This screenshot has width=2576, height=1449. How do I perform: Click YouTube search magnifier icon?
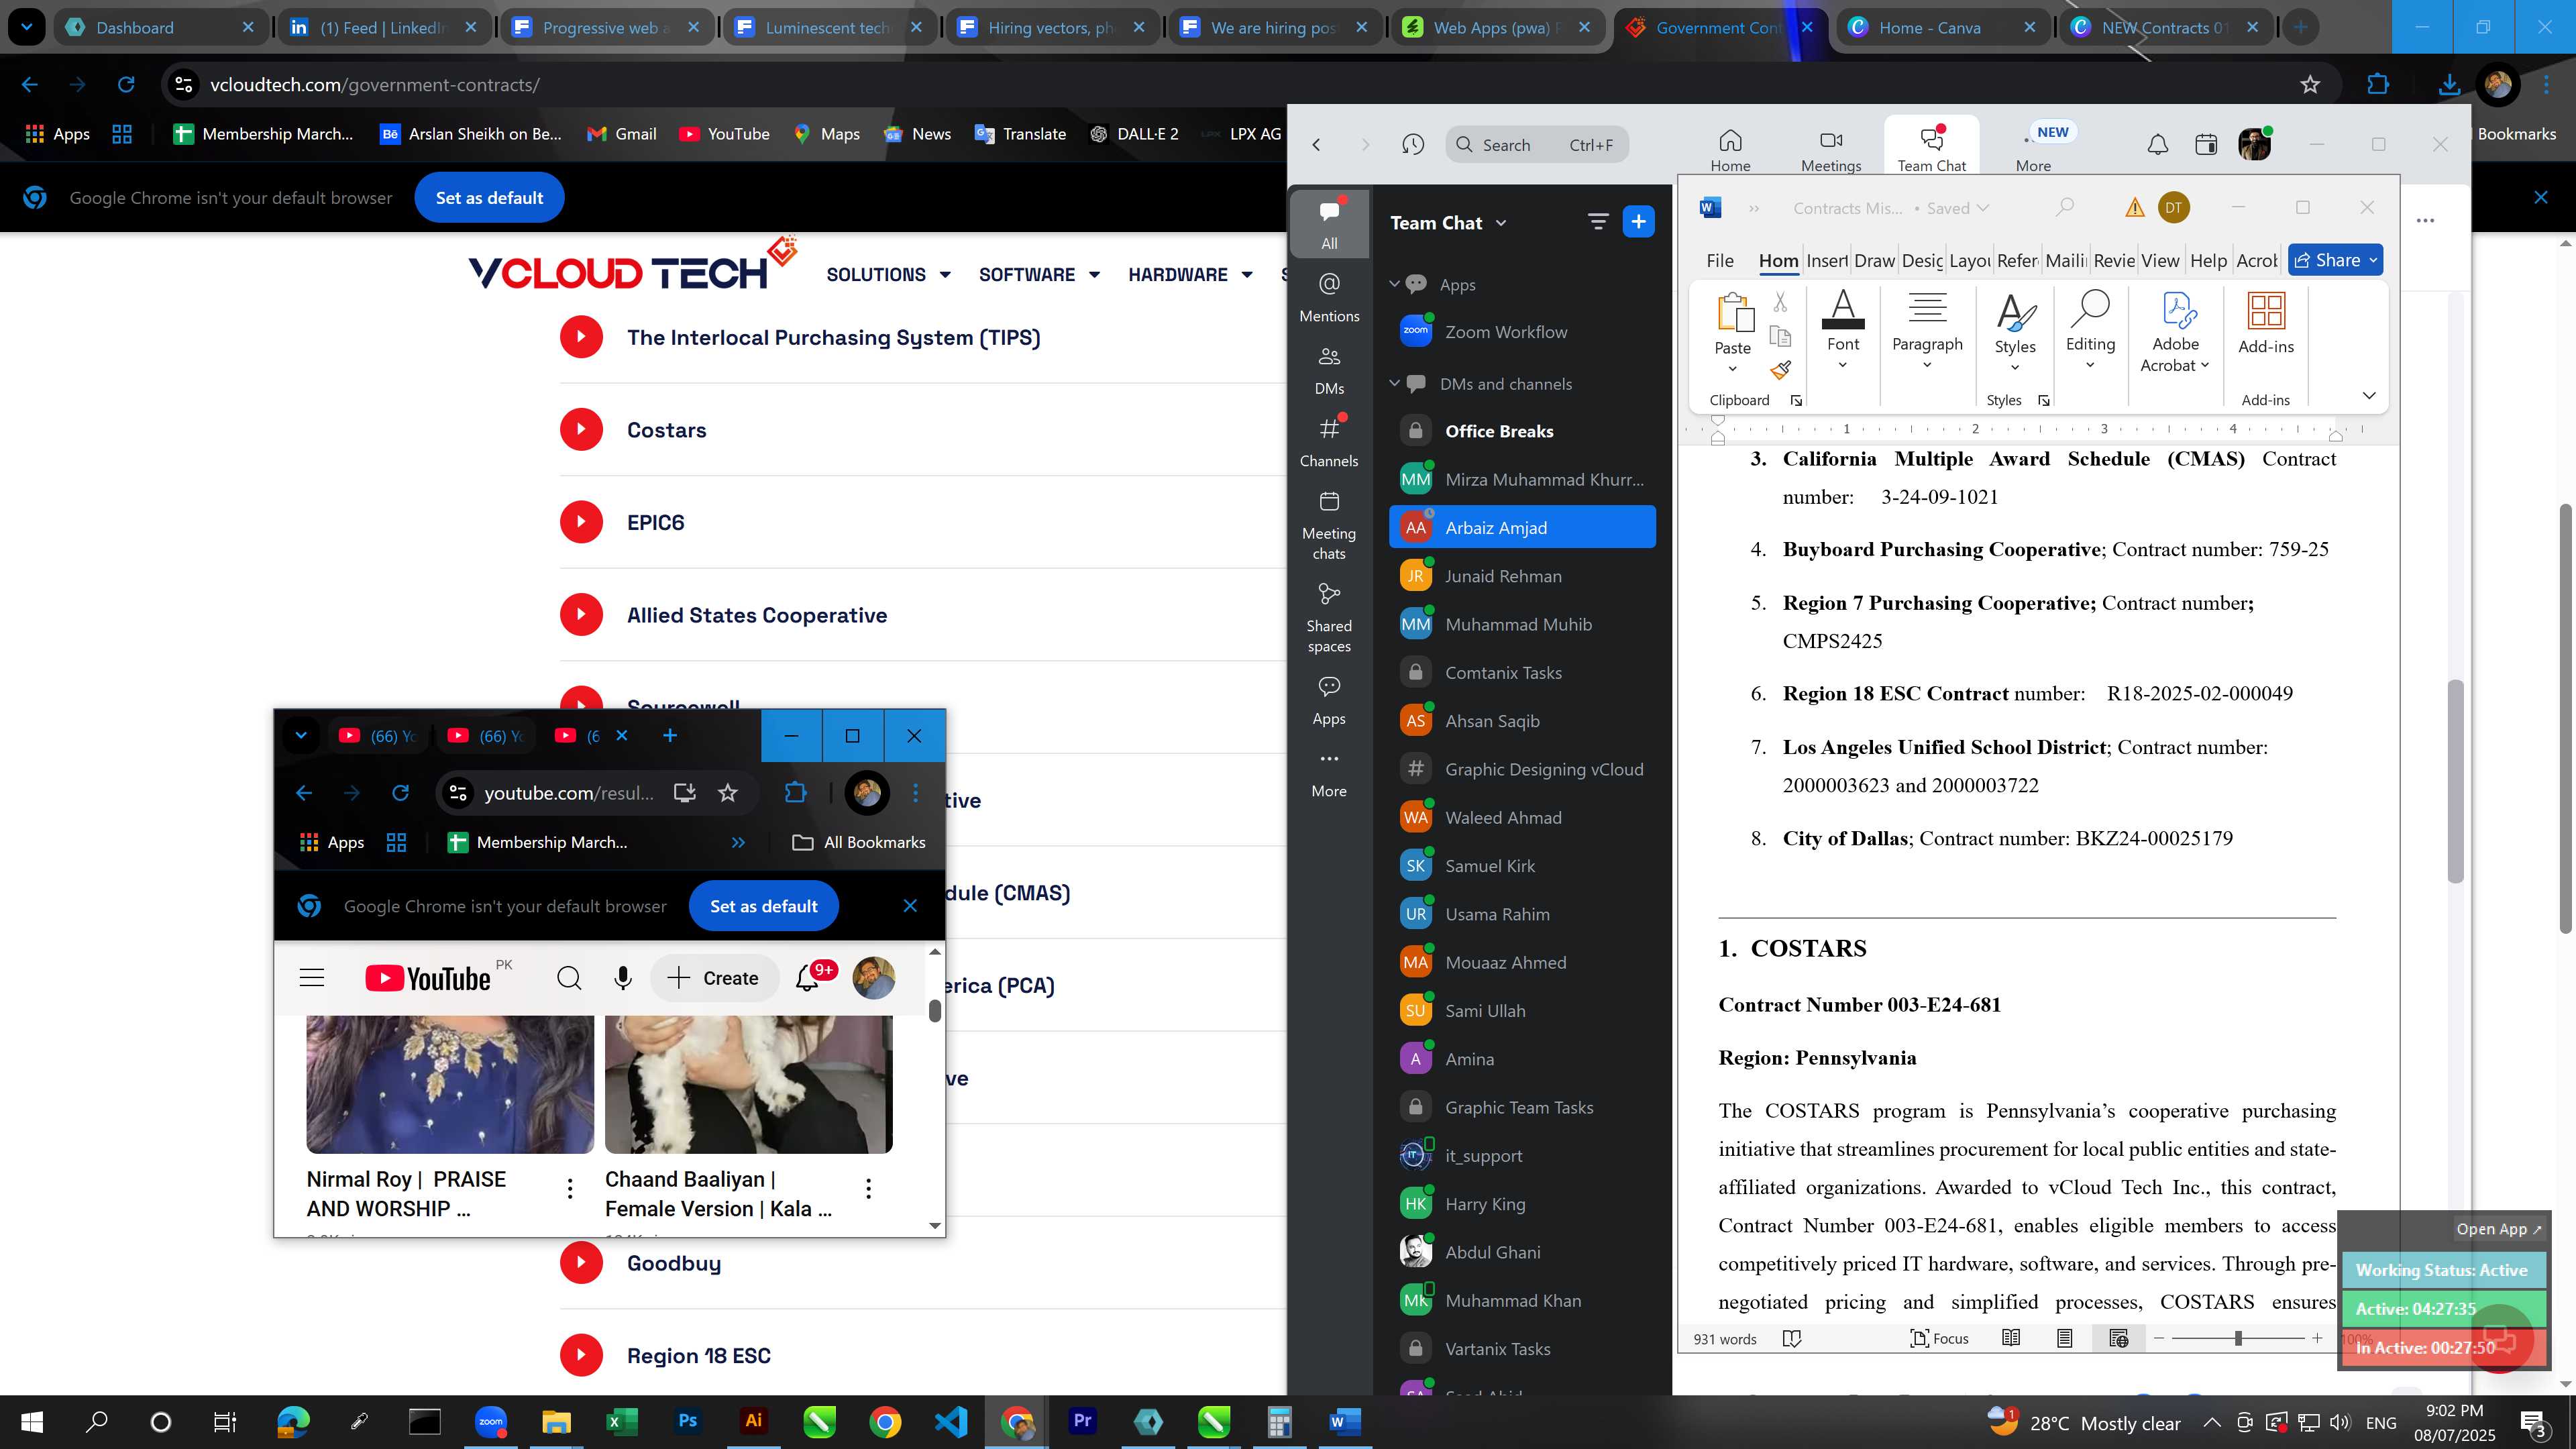point(569,978)
